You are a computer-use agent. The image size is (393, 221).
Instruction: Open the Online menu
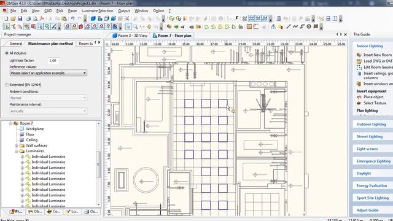coord(158,11)
